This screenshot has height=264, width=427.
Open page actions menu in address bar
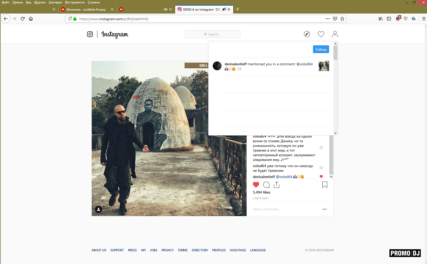coord(328,19)
